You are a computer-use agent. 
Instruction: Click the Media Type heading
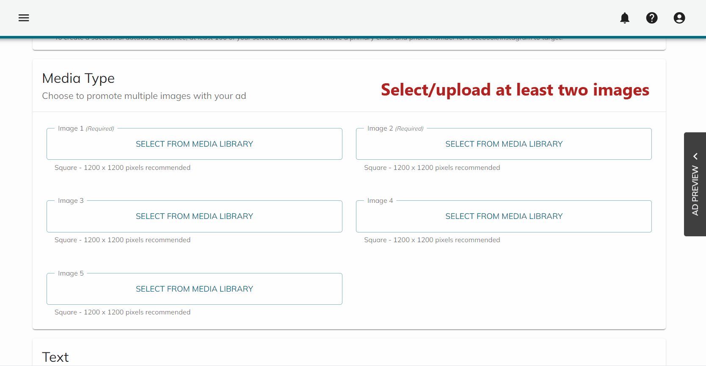click(78, 79)
